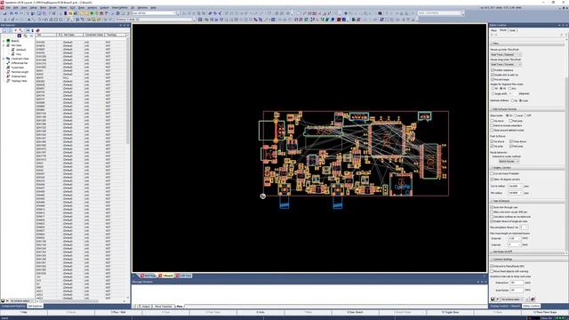The height and width of the screenshot is (320, 569).
Task: Open the mouse up style Plow dropdown
Action: (x=506, y=54)
